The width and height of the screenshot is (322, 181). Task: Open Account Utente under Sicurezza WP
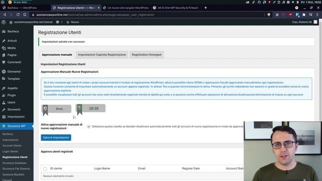(x=12, y=146)
